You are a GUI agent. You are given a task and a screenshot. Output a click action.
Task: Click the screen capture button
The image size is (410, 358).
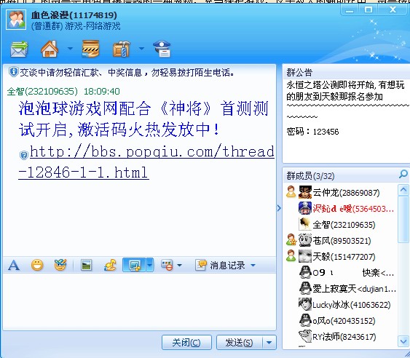[x=134, y=266]
